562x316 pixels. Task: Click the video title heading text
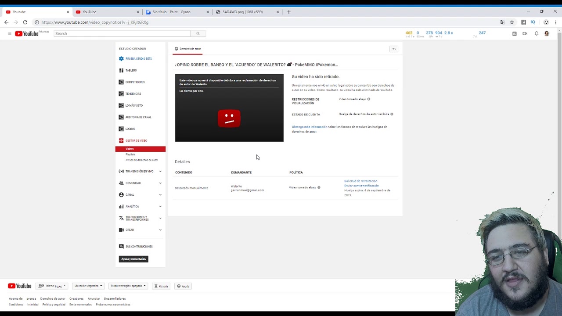(256, 65)
